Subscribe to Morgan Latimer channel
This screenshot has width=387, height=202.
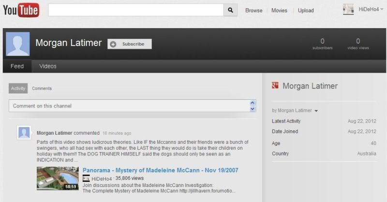[130, 44]
